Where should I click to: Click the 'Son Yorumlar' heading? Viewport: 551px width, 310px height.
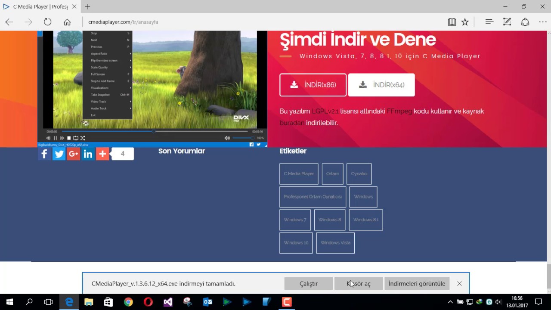[x=182, y=151]
